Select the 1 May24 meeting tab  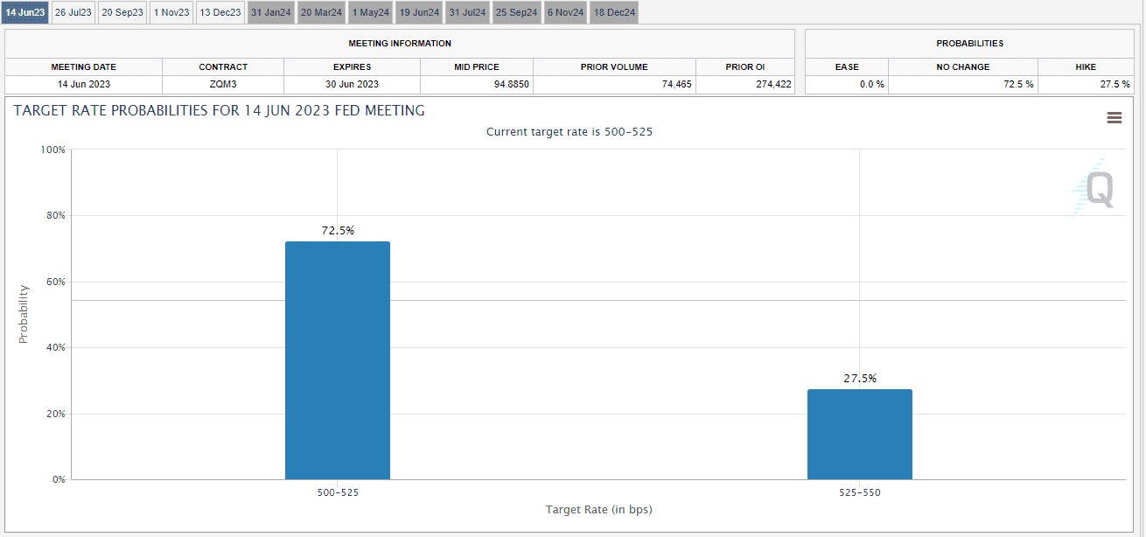click(371, 12)
